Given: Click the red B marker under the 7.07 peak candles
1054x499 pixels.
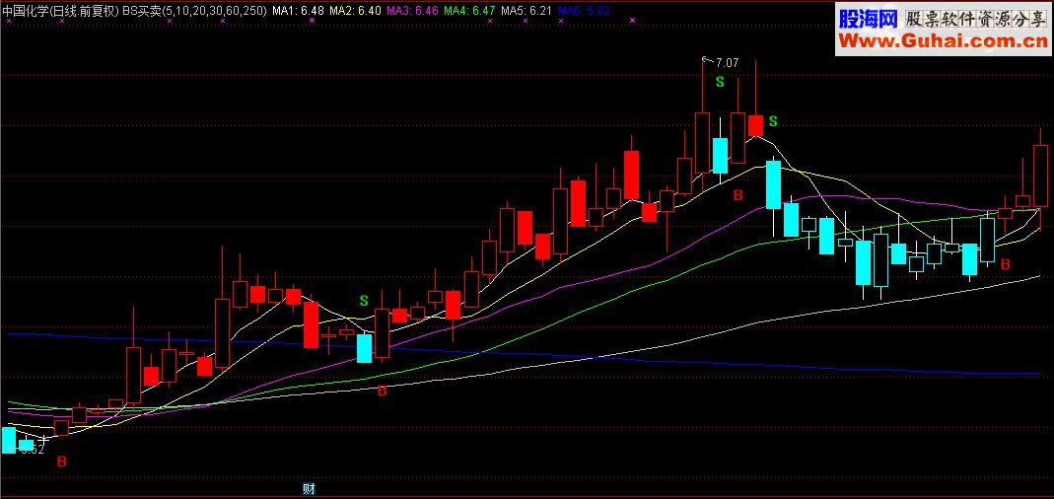Looking at the screenshot, I should pos(738,195).
